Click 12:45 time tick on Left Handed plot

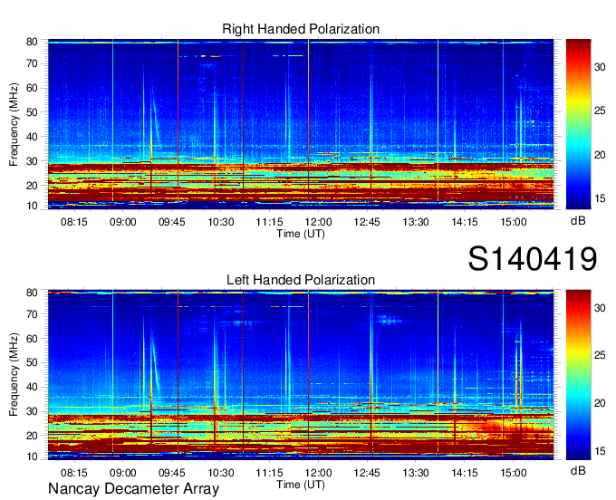(x=367, y=473)
